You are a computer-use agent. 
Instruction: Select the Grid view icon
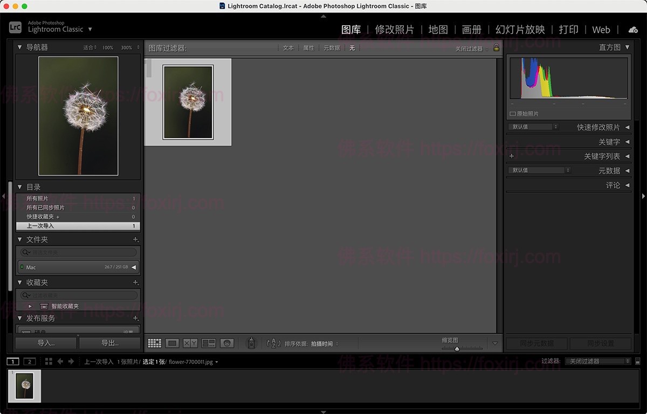tap(155, 343)
